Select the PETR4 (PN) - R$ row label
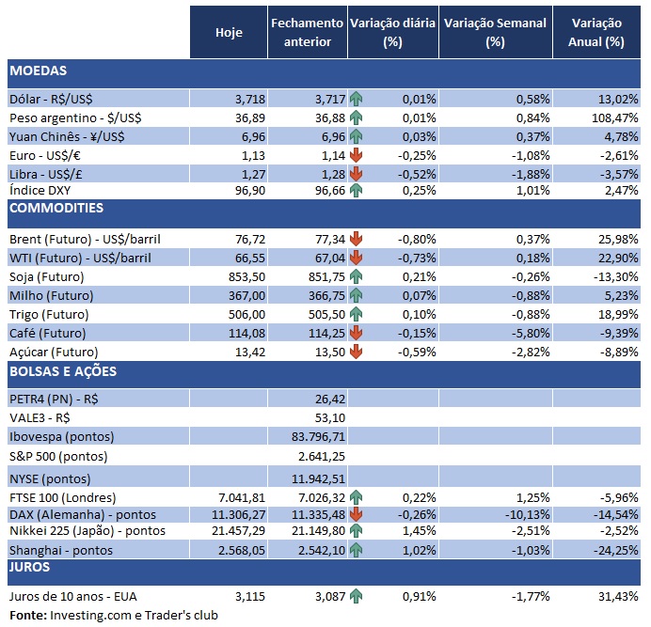651x627 pixels. coord(54,400)
